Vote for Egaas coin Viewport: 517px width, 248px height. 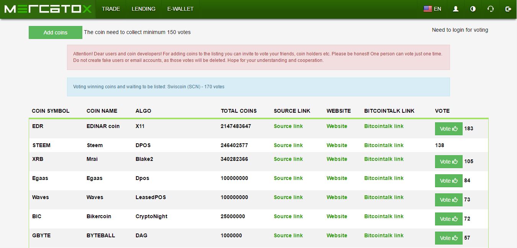(x=448, y=181)
